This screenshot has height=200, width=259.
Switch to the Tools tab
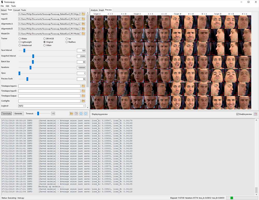pyautogui.click(x=24, y=10)
